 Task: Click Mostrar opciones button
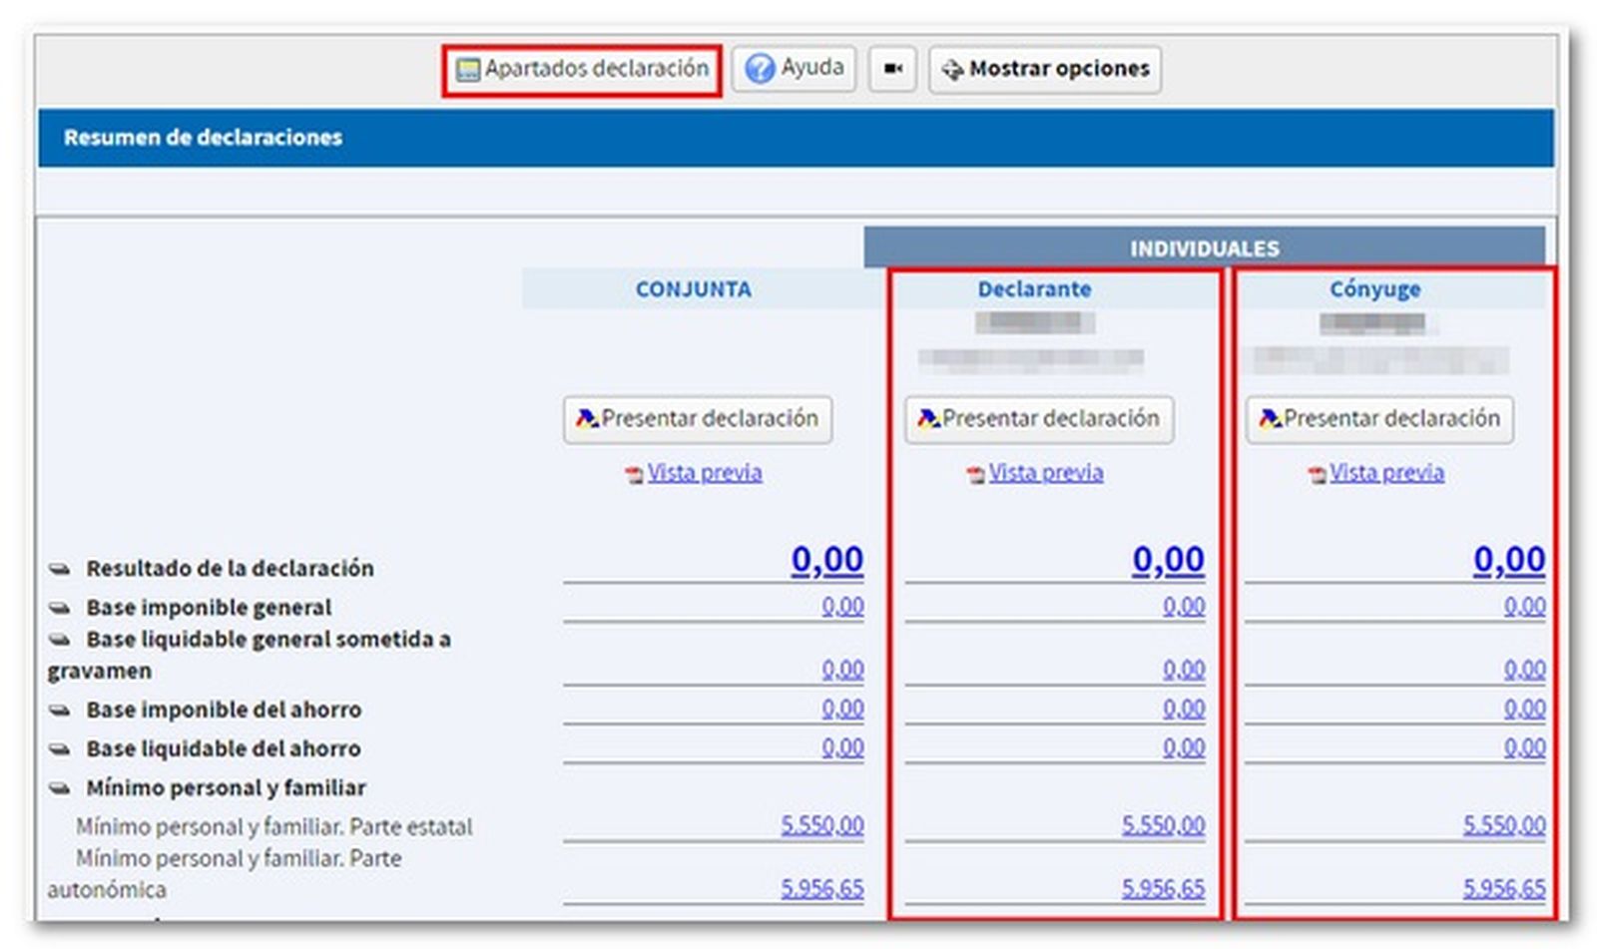(x=1045, y=69)
